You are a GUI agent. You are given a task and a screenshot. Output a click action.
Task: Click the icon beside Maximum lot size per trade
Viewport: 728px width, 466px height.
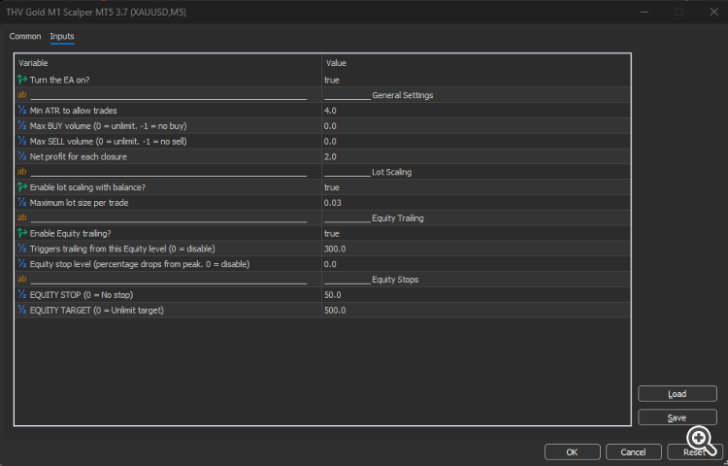tap(22, 203)
